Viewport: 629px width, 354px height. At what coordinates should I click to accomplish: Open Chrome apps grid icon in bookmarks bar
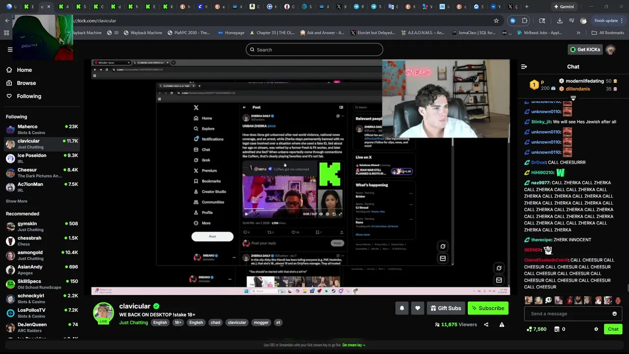pyautogui.click(x=6, y=33)
